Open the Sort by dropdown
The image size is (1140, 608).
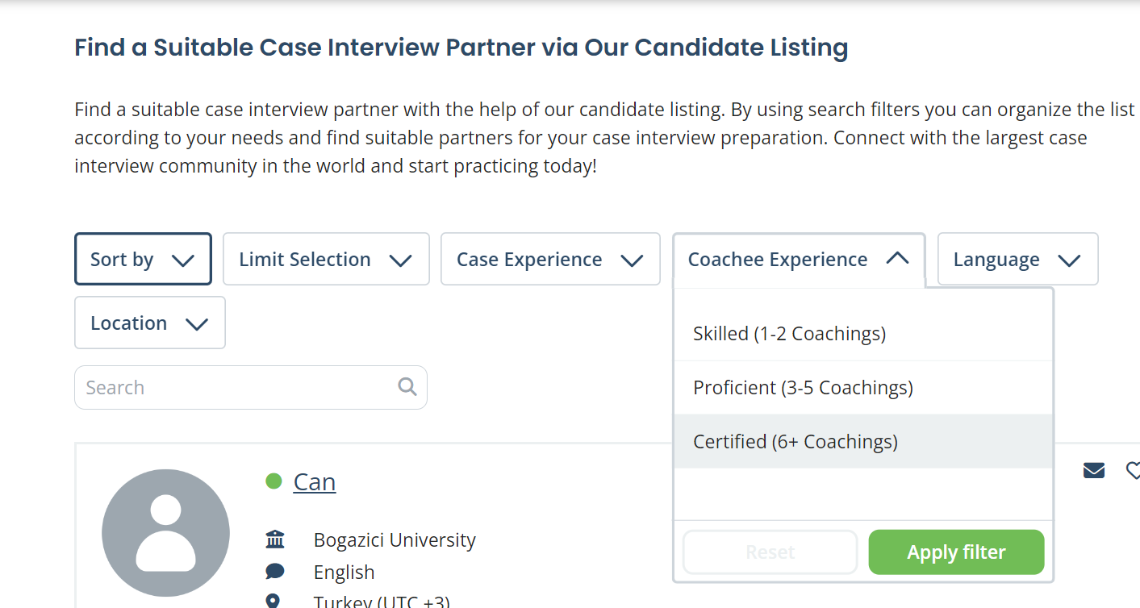[x=143, y=259]
